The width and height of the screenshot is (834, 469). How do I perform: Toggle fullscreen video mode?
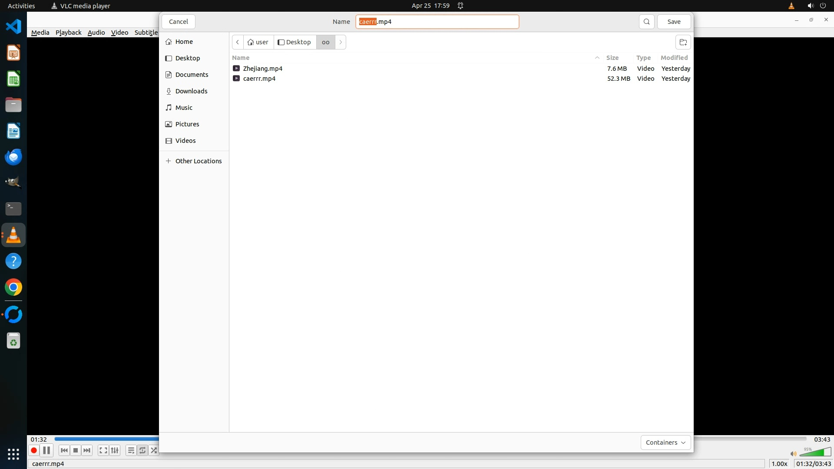103,450
